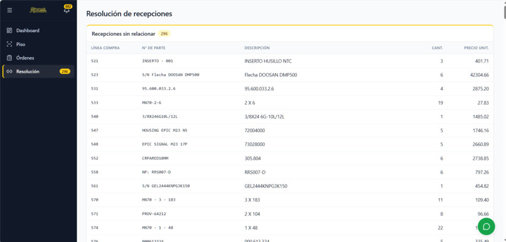Open the hamburger menu icon

click(9, 10)
